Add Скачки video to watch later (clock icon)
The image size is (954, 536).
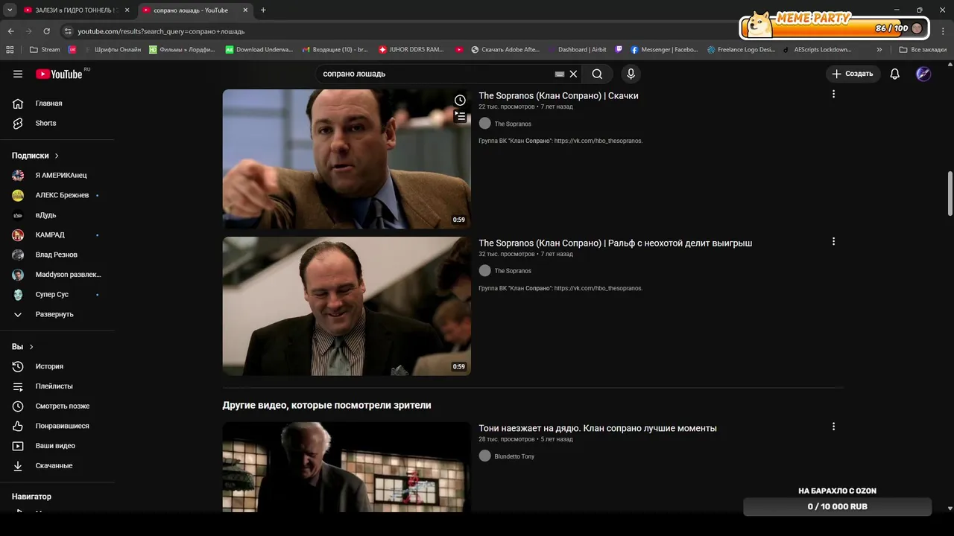(460, 100)
